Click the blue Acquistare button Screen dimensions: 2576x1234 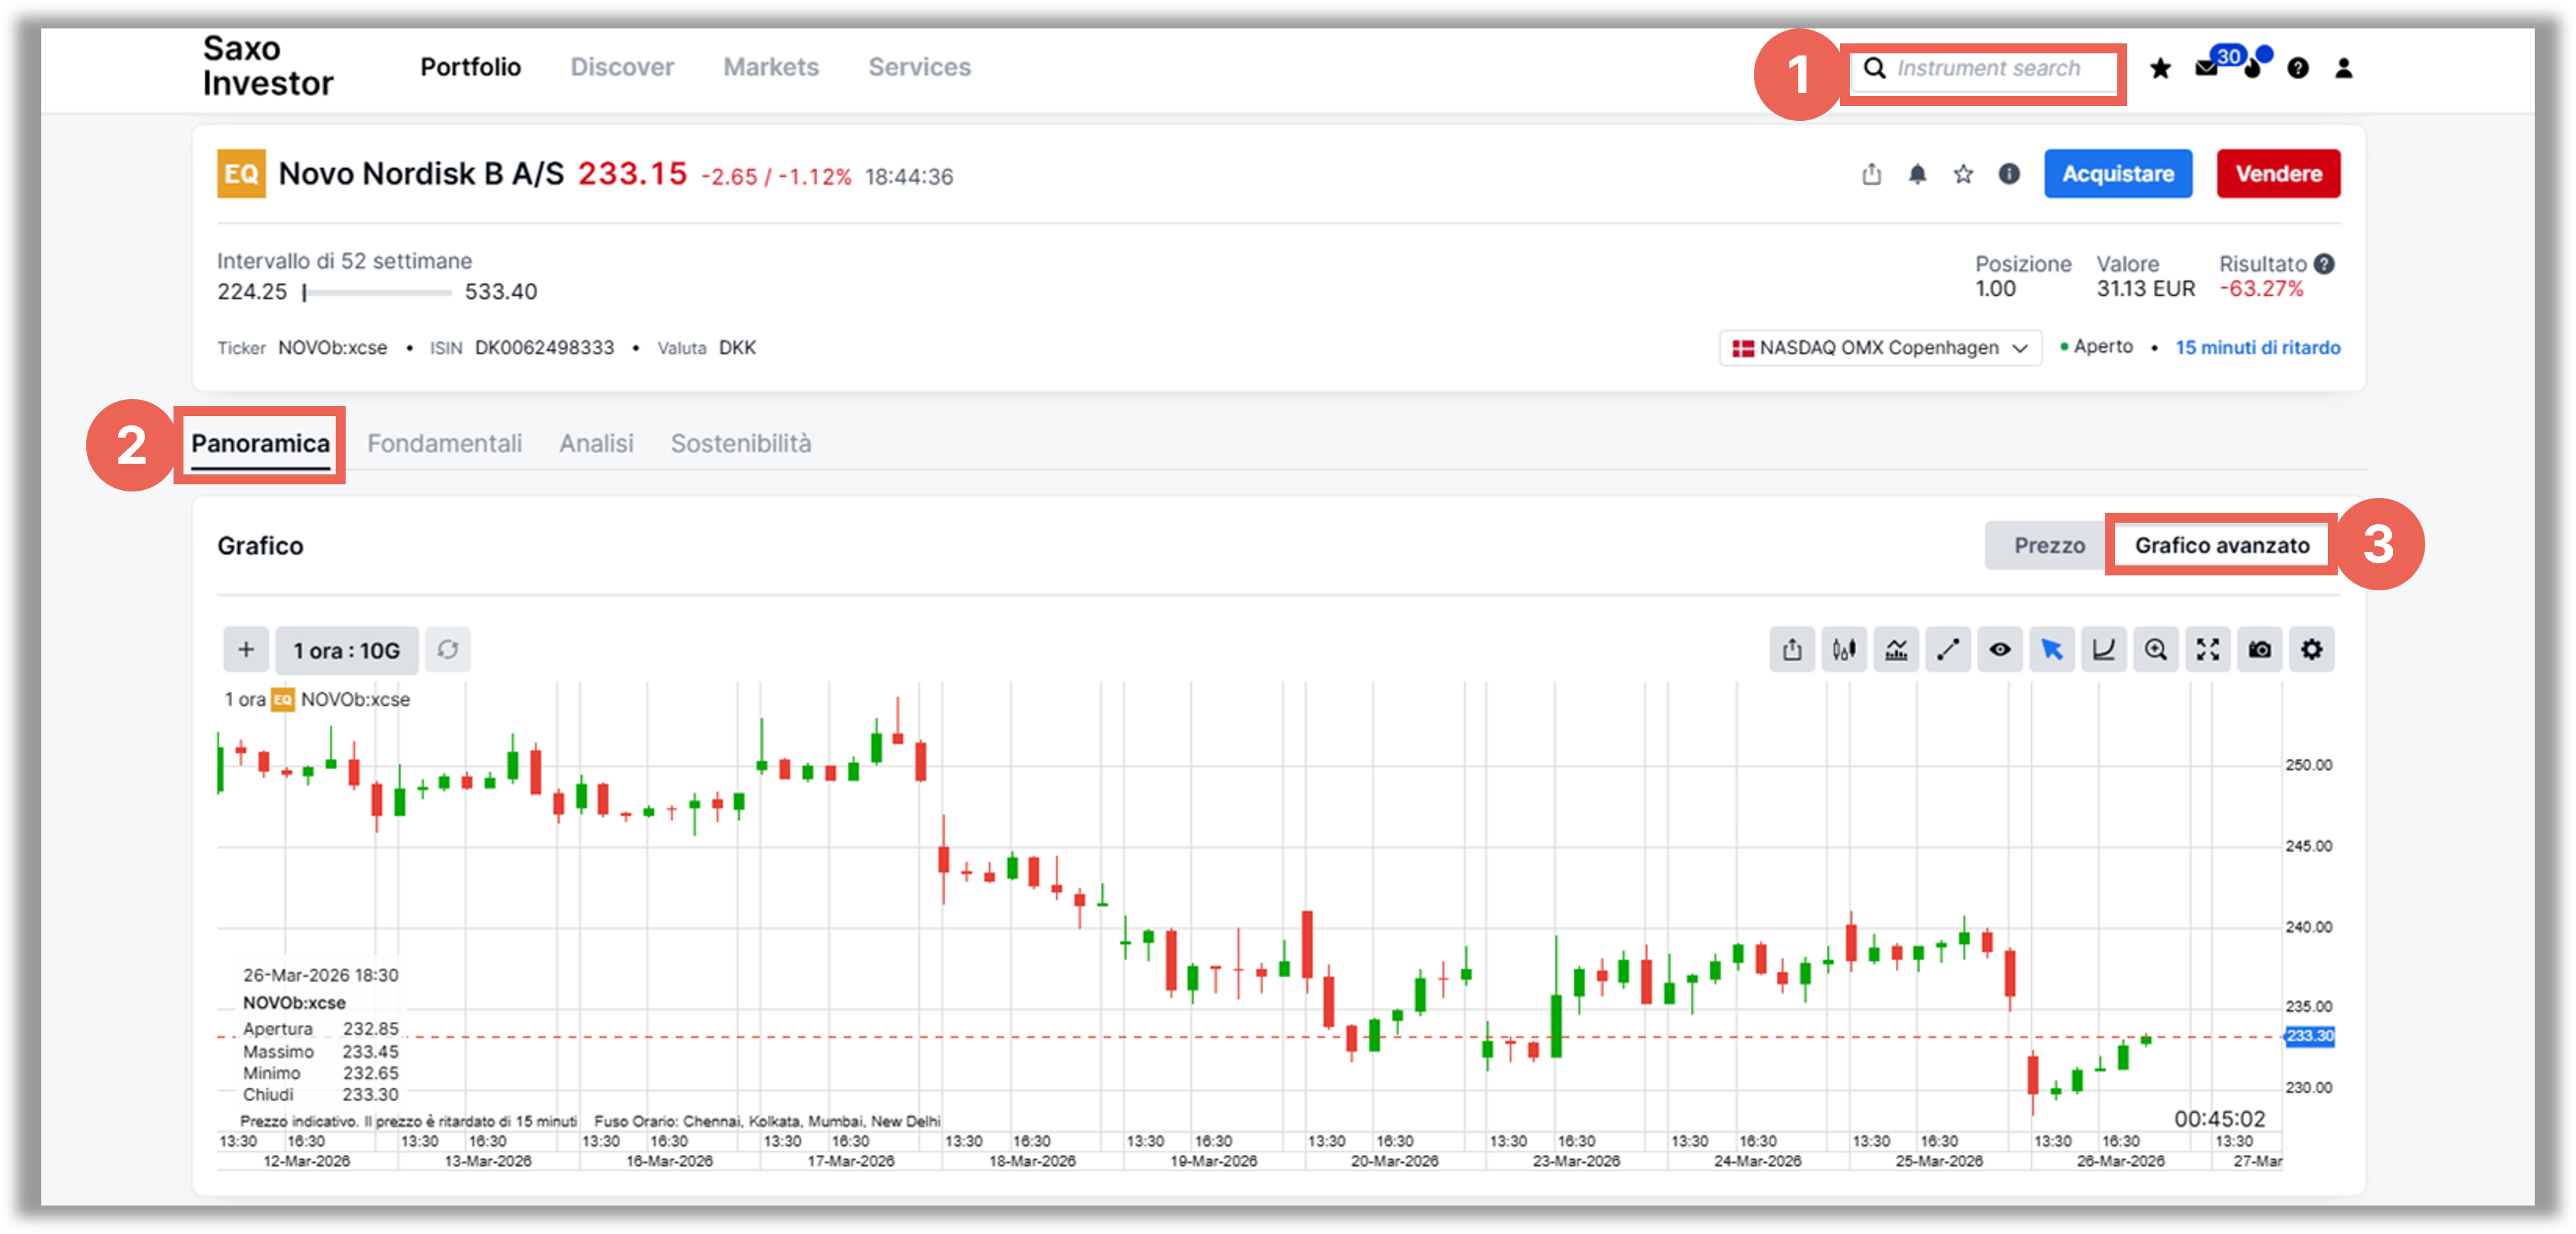pyautogui.click(x=2118, y=174)
